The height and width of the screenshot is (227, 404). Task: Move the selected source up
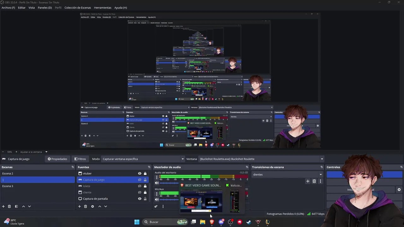tap(99, 207)
